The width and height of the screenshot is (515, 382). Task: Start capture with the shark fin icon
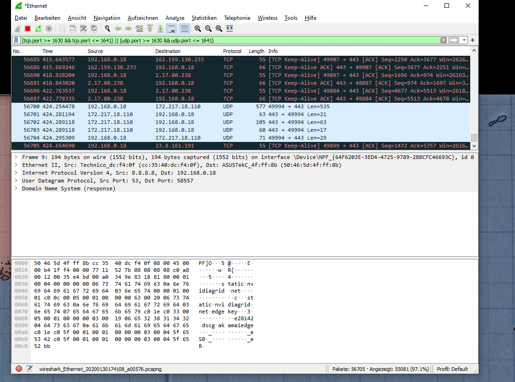click(18, 29)
